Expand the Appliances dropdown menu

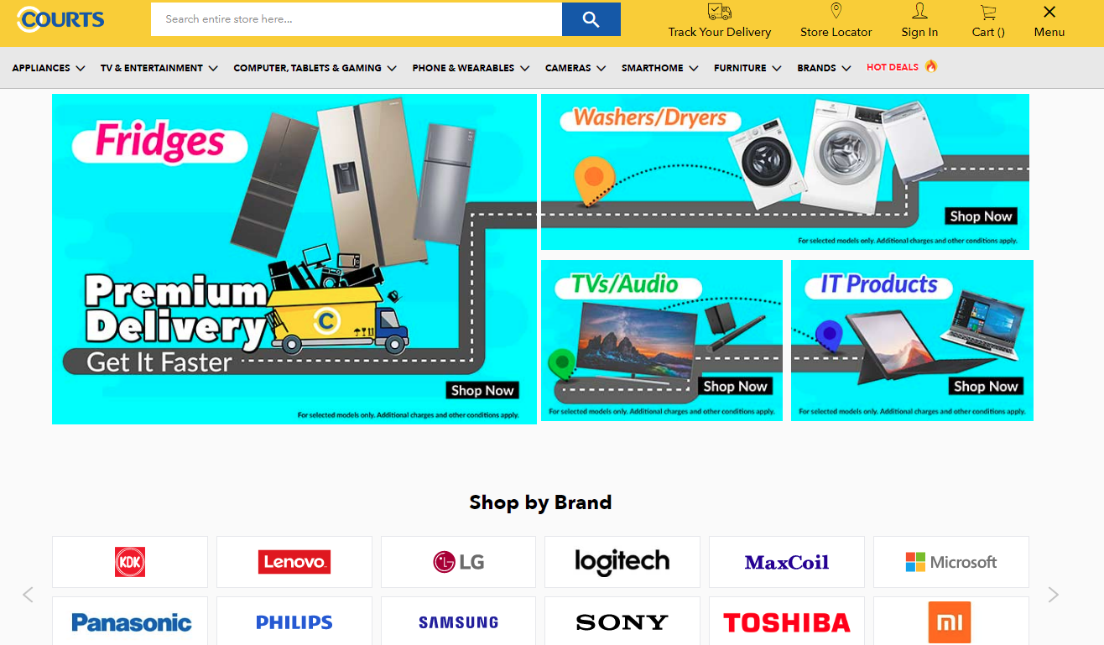coord(49,68)
